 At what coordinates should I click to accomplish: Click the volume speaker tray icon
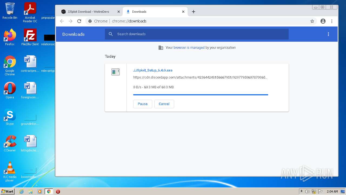coord(307,191)
